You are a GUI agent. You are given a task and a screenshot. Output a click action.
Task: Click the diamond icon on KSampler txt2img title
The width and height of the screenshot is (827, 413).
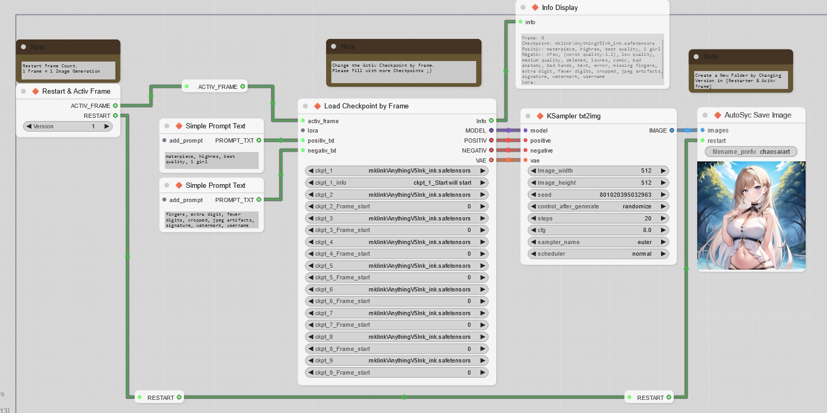click(x=540, y=116)
